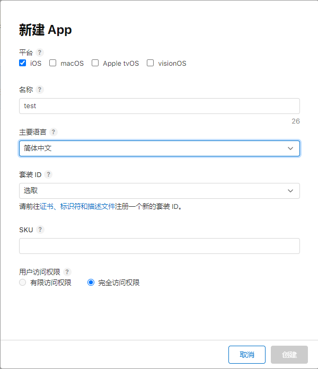Check the visionOS platform checkbox

(x=151, y=63)
